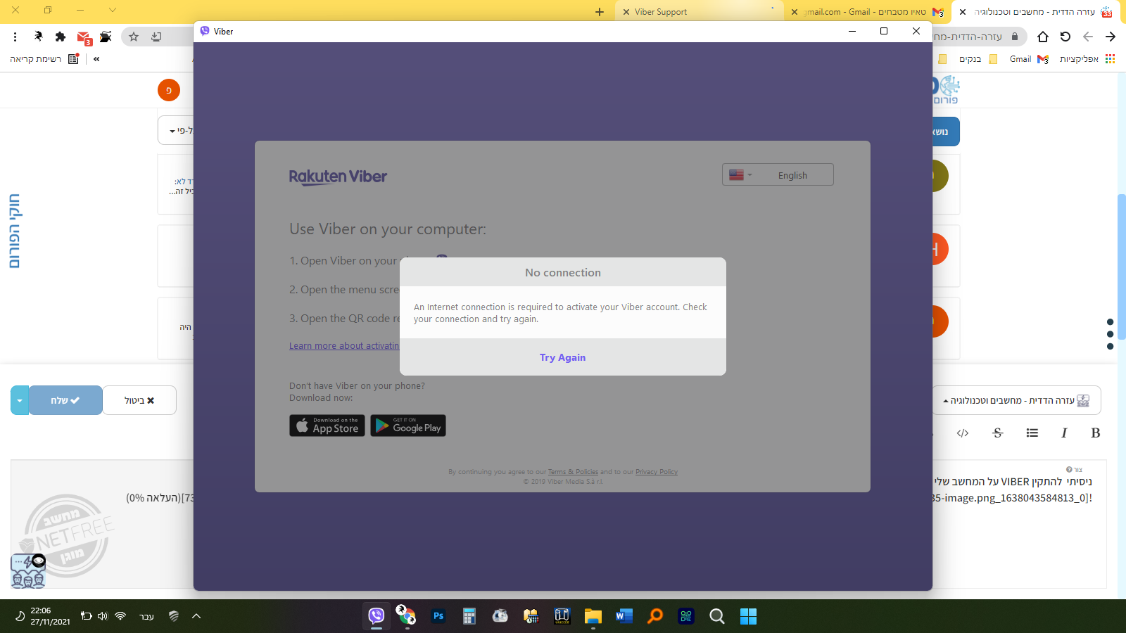The width and height of the screenshot is (1126, 633).
Task: Open the Privacy Policy link
Action: tap(657, 472)
